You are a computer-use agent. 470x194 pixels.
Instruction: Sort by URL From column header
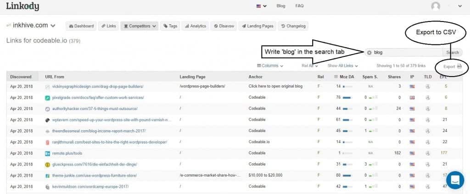tap(55, 77)
